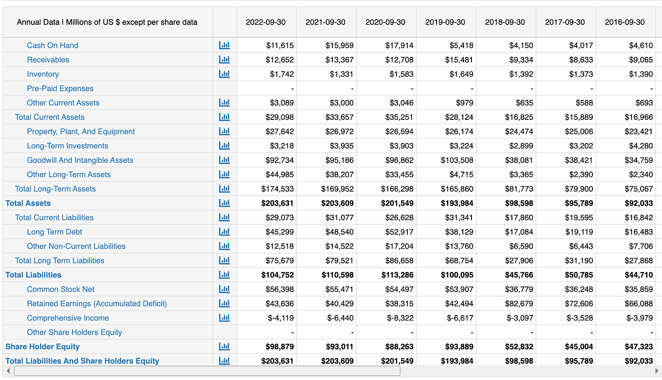Click the 2017-09-30 column header
Screen dimensions: 662x380
tap(566, 22)
